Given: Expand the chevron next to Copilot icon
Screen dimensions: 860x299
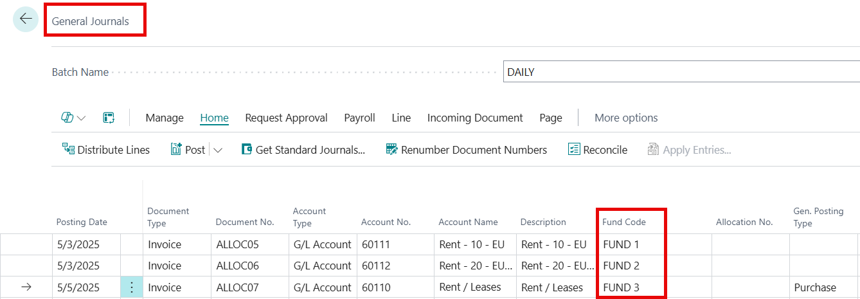Looking at the screenshot, I should (82, 118).
